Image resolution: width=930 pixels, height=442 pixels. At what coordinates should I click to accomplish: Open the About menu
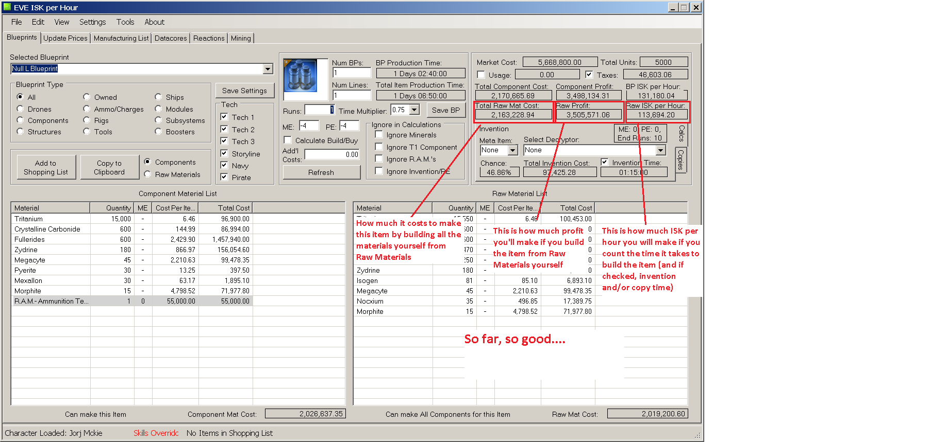coord(155,22)
